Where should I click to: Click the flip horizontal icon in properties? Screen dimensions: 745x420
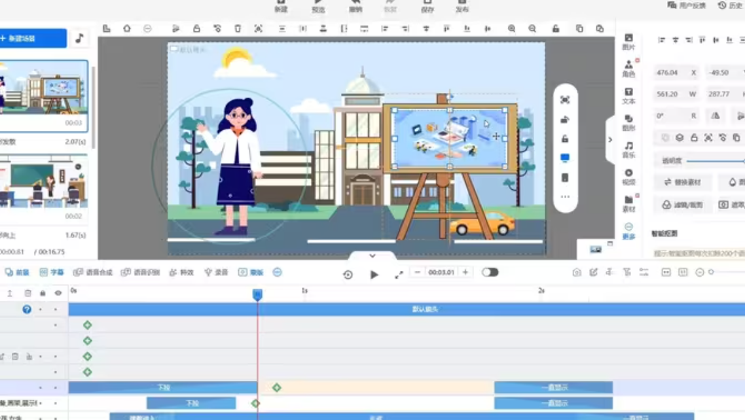715,116
